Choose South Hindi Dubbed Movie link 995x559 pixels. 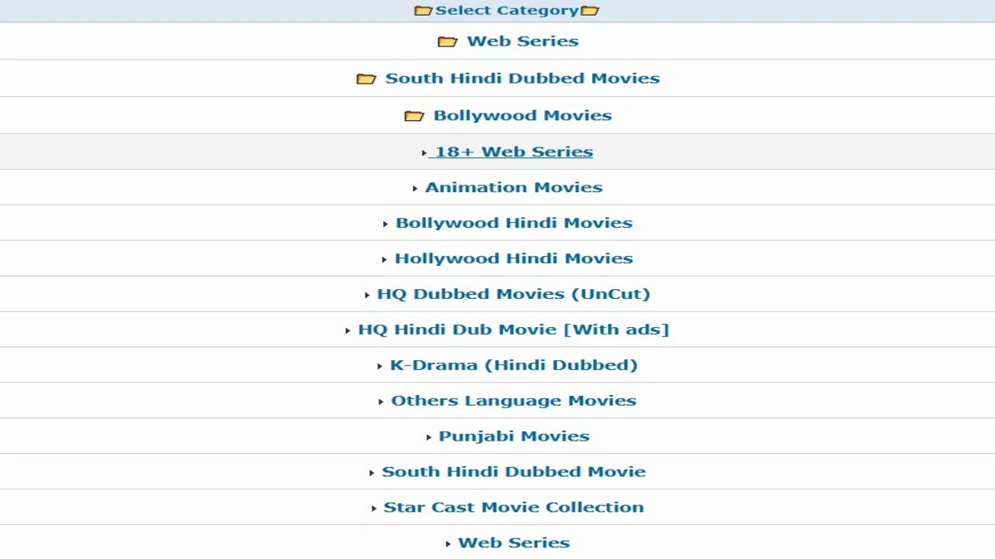(x=513, y=472)
